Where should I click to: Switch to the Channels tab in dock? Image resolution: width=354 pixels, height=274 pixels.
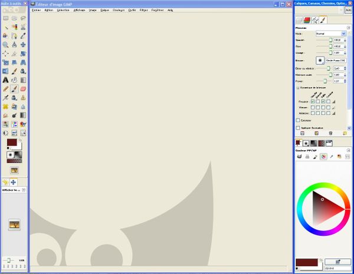[x=307, y=20]
